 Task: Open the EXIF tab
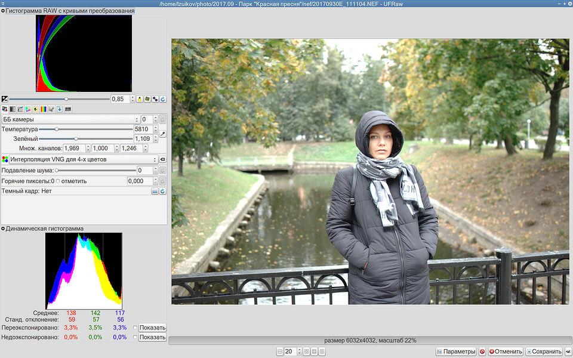(68, 109)
